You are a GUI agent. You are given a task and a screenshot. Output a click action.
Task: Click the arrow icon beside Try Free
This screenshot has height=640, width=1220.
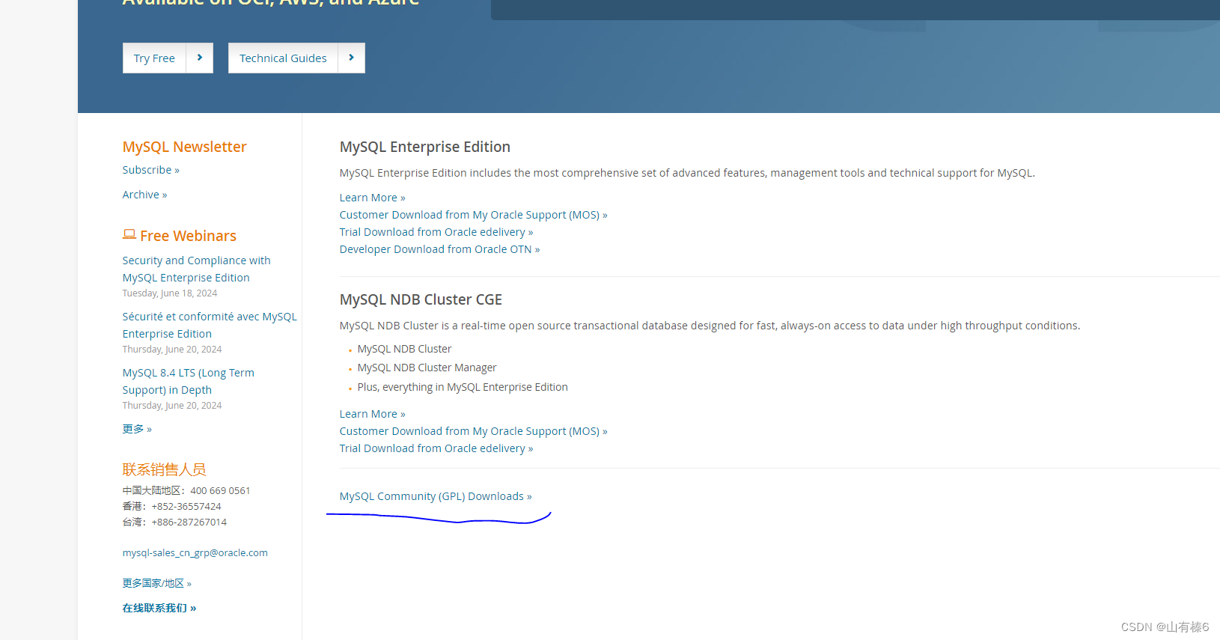click(200, 58)
